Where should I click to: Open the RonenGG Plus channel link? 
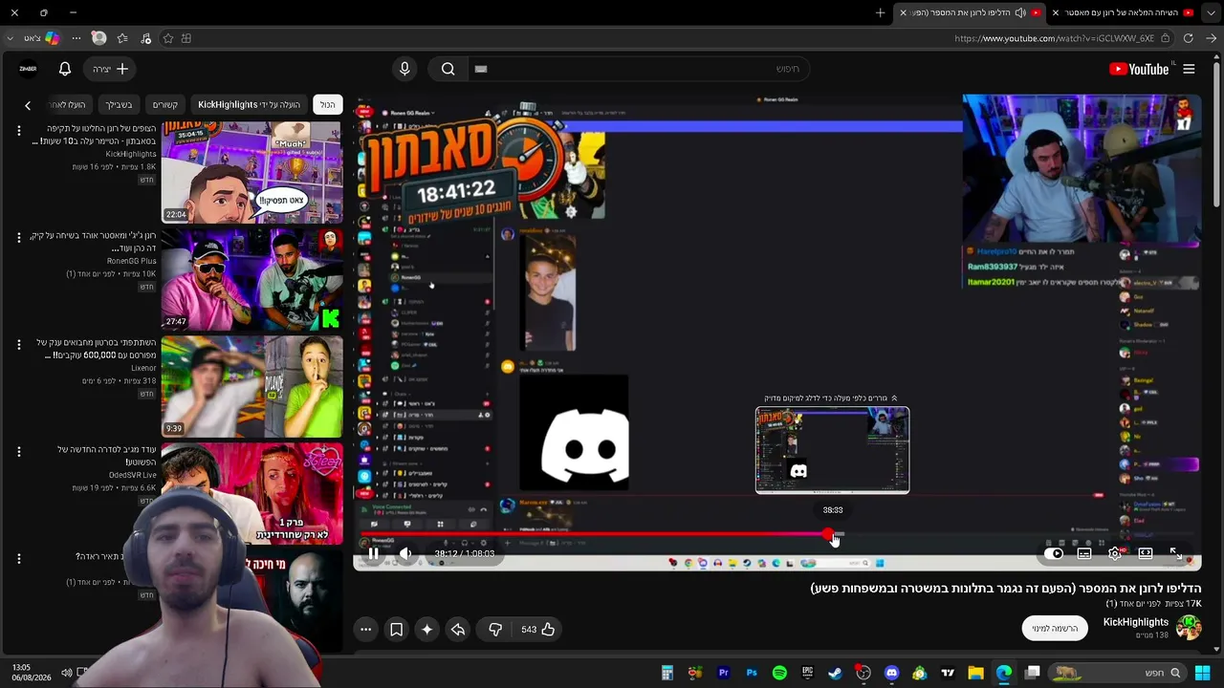tap(131, 261)
